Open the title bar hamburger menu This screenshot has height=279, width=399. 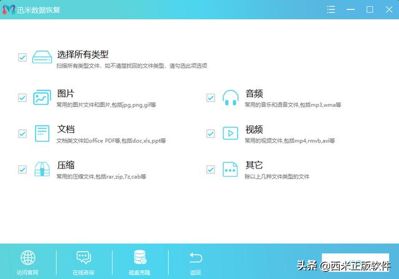[330, 9]
